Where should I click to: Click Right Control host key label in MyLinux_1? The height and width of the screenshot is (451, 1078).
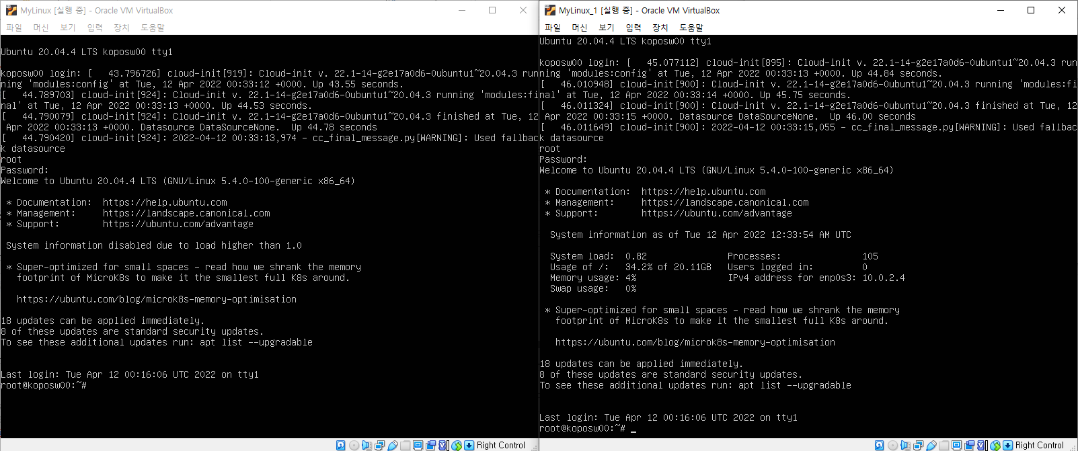click(1040, 445)
